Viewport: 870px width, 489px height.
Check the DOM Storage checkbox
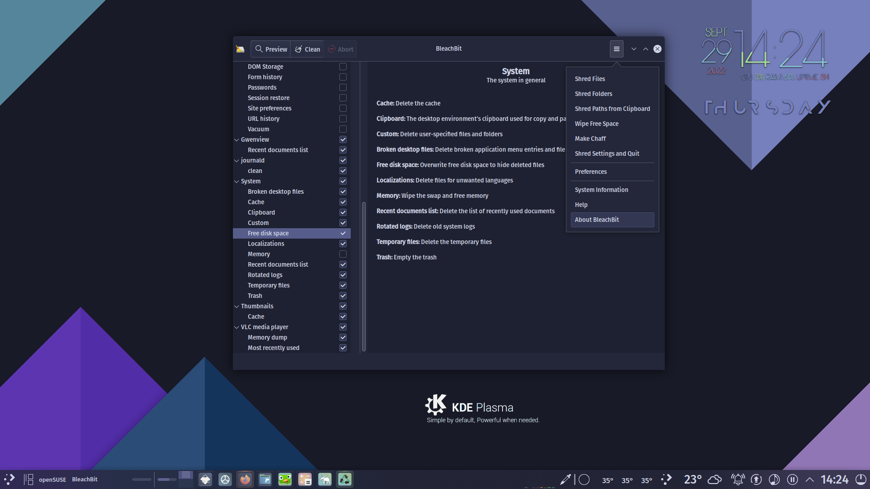[x=343, y=67]
